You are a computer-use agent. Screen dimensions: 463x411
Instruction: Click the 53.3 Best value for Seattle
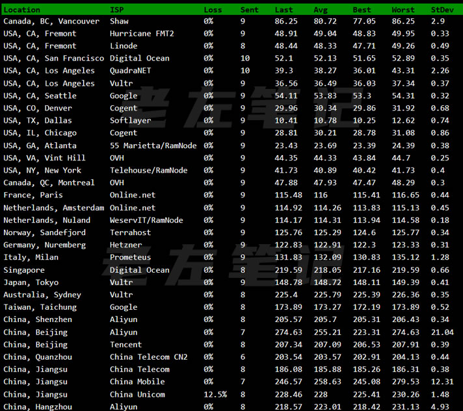(362, 96)
